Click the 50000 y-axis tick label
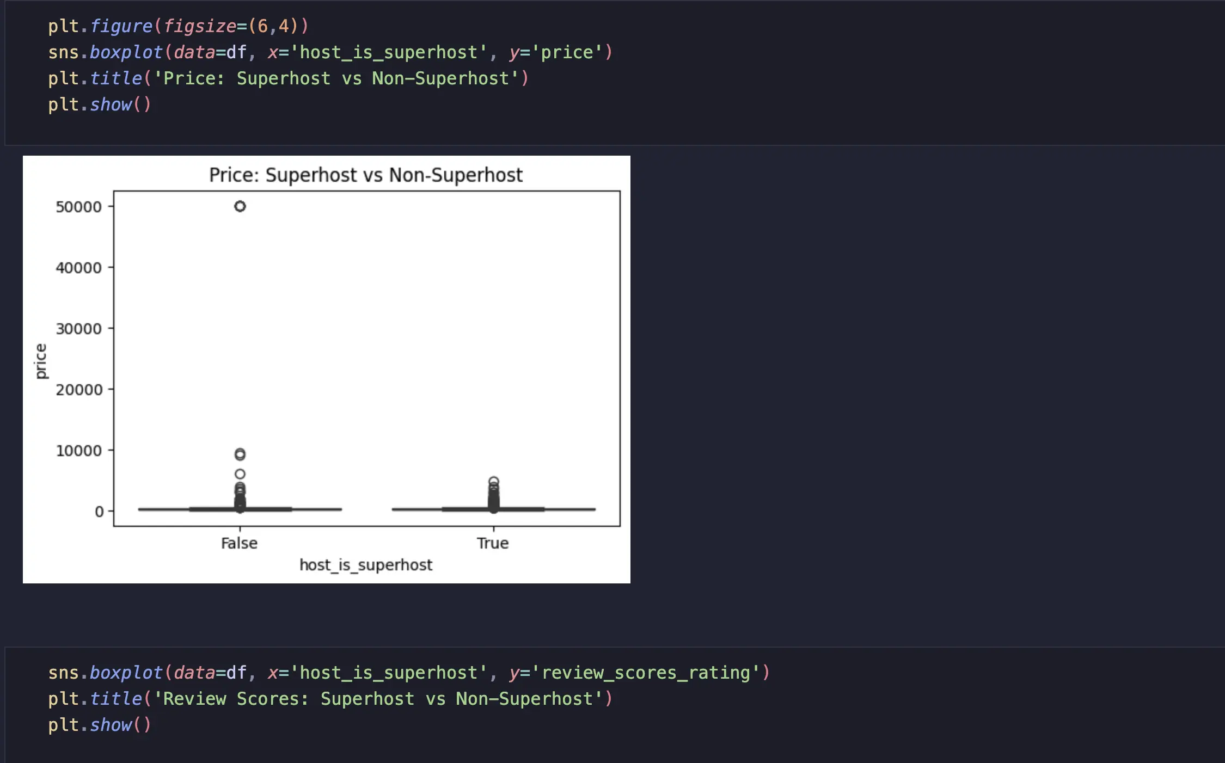Image resolution: width=1225 pixels, height=763 pixels. [x=78, y=207]
